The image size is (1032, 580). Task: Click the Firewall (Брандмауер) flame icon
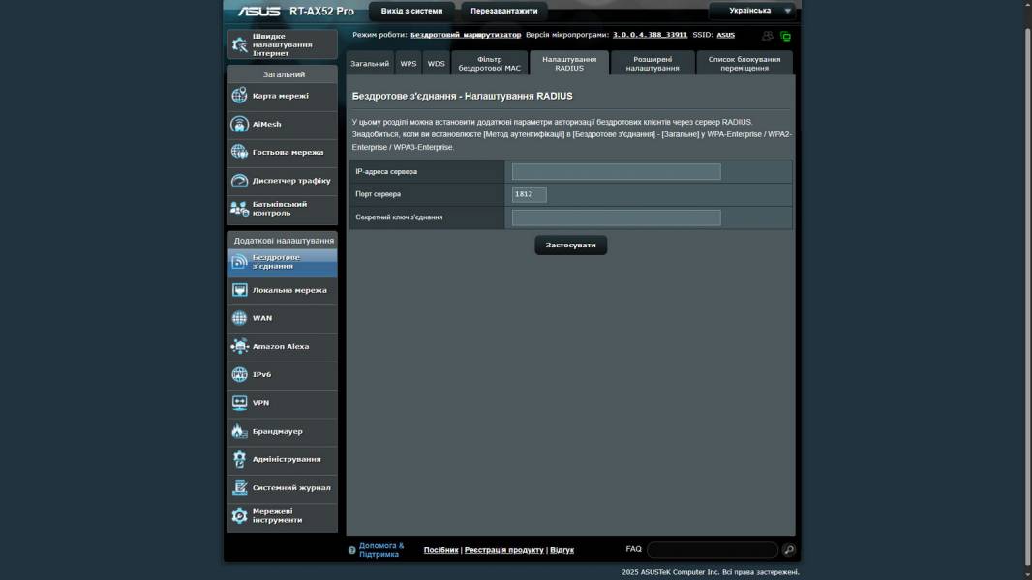click(239, 431)
